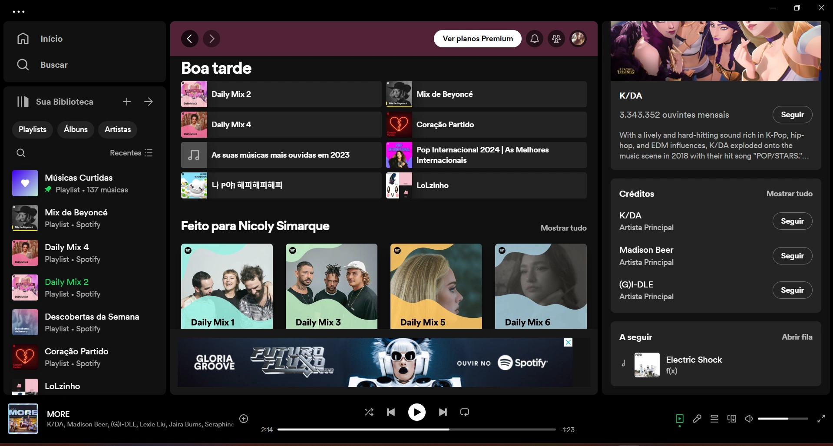833x446 pixels.
Task: Open connect to a device icon
Action: point(732,419)
